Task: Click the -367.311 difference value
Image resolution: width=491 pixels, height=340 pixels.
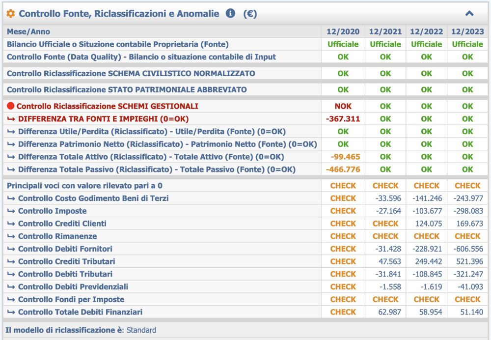Action: tap(343, 119)
